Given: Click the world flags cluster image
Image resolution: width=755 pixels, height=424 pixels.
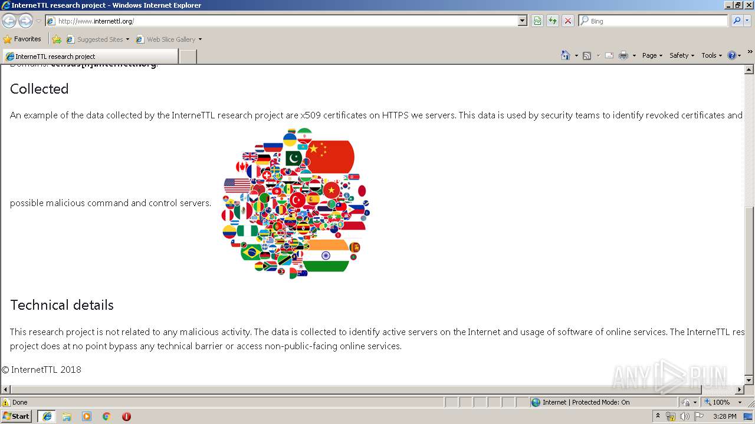Looking at the screenshot, I should [x=296, y=203].
